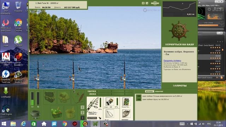
Task: Click the first fish icon in catch log
Action: point(139,96)
